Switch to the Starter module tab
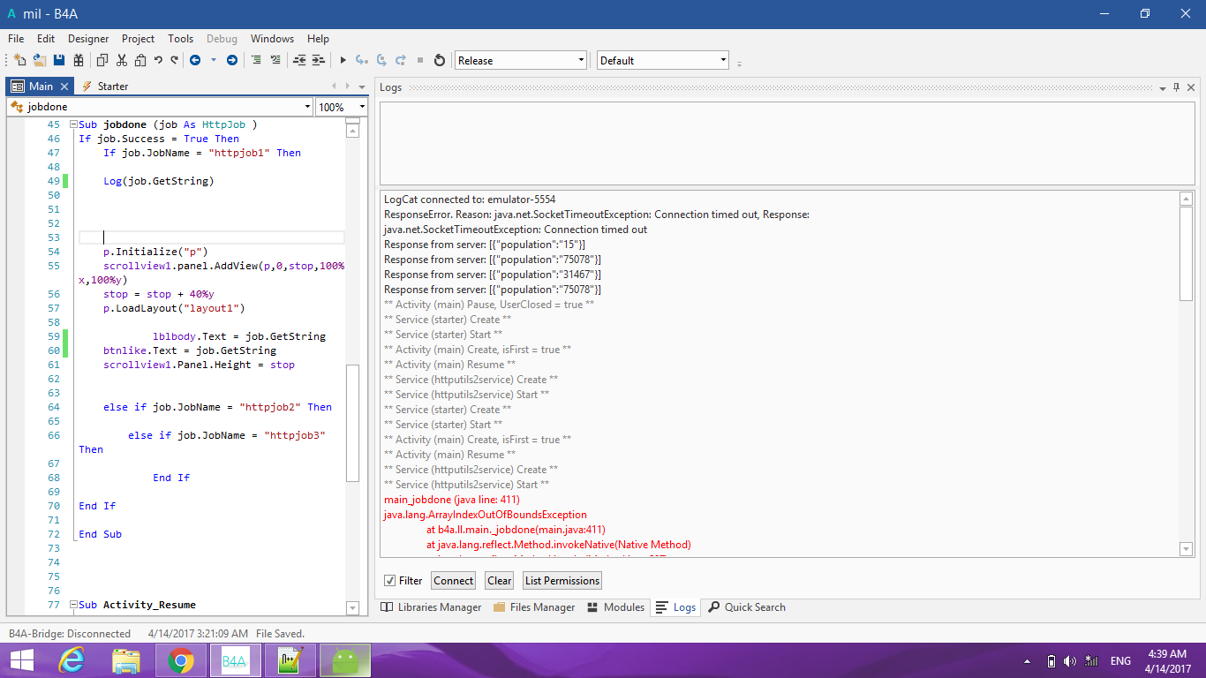Viewport: 1206px width, 678px height. (105, 87)
